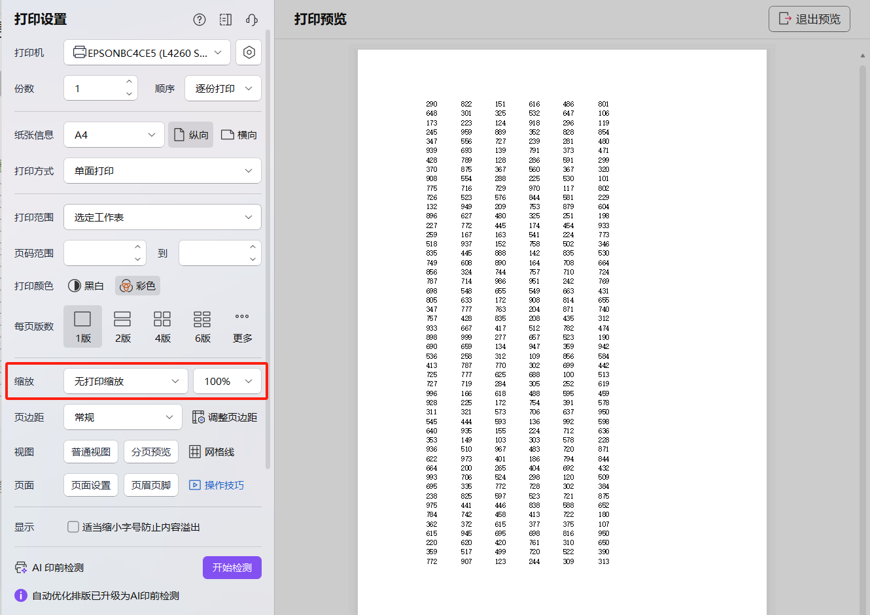Expand the 选定工作表 print range dropdown
This screenshot has height=615, width=870.
tap(162, 217)
